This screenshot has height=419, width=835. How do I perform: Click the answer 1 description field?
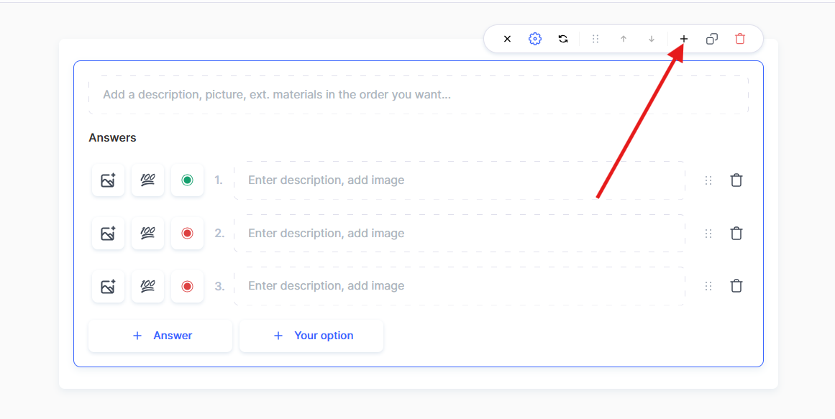(x=459, y=180)
